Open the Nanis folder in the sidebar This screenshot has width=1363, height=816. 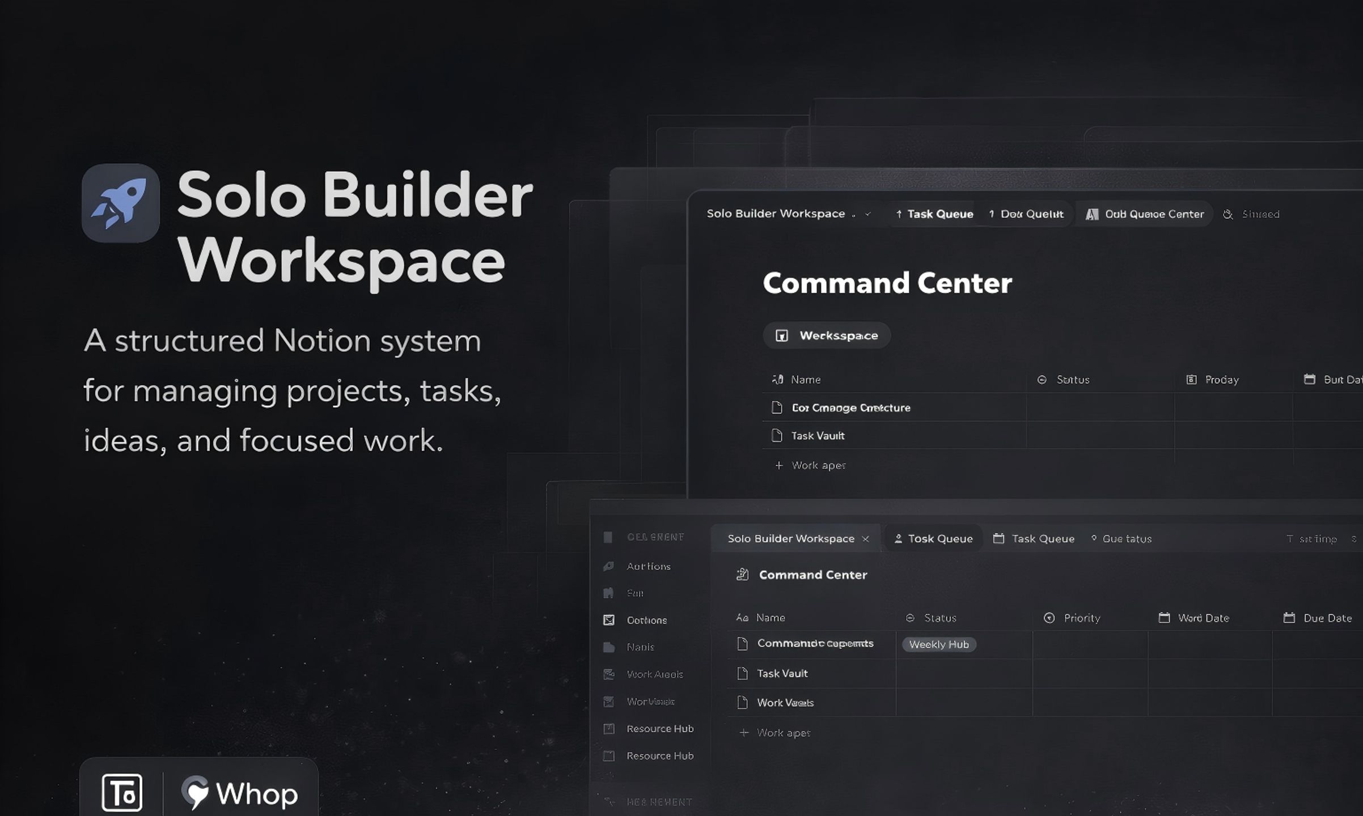(x=640, y=647)
